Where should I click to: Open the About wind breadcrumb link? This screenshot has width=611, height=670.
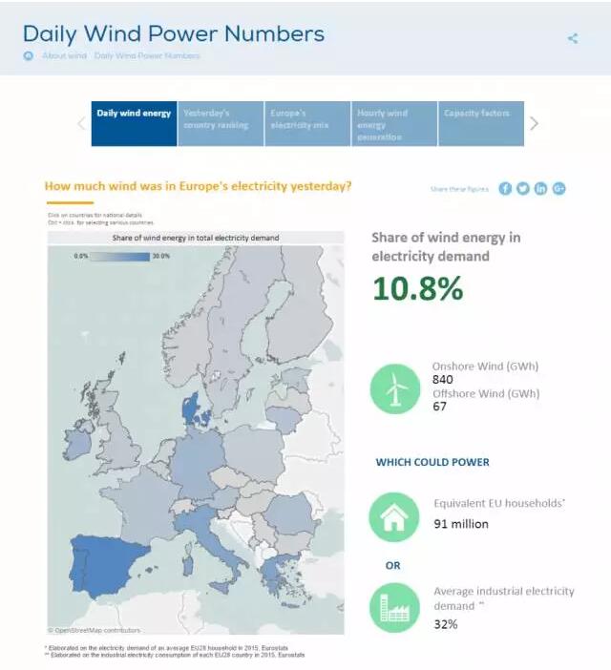(65, 56)
